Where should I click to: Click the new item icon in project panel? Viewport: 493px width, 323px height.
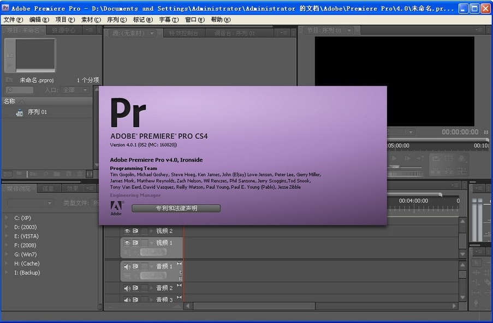(x=69, y=174)
